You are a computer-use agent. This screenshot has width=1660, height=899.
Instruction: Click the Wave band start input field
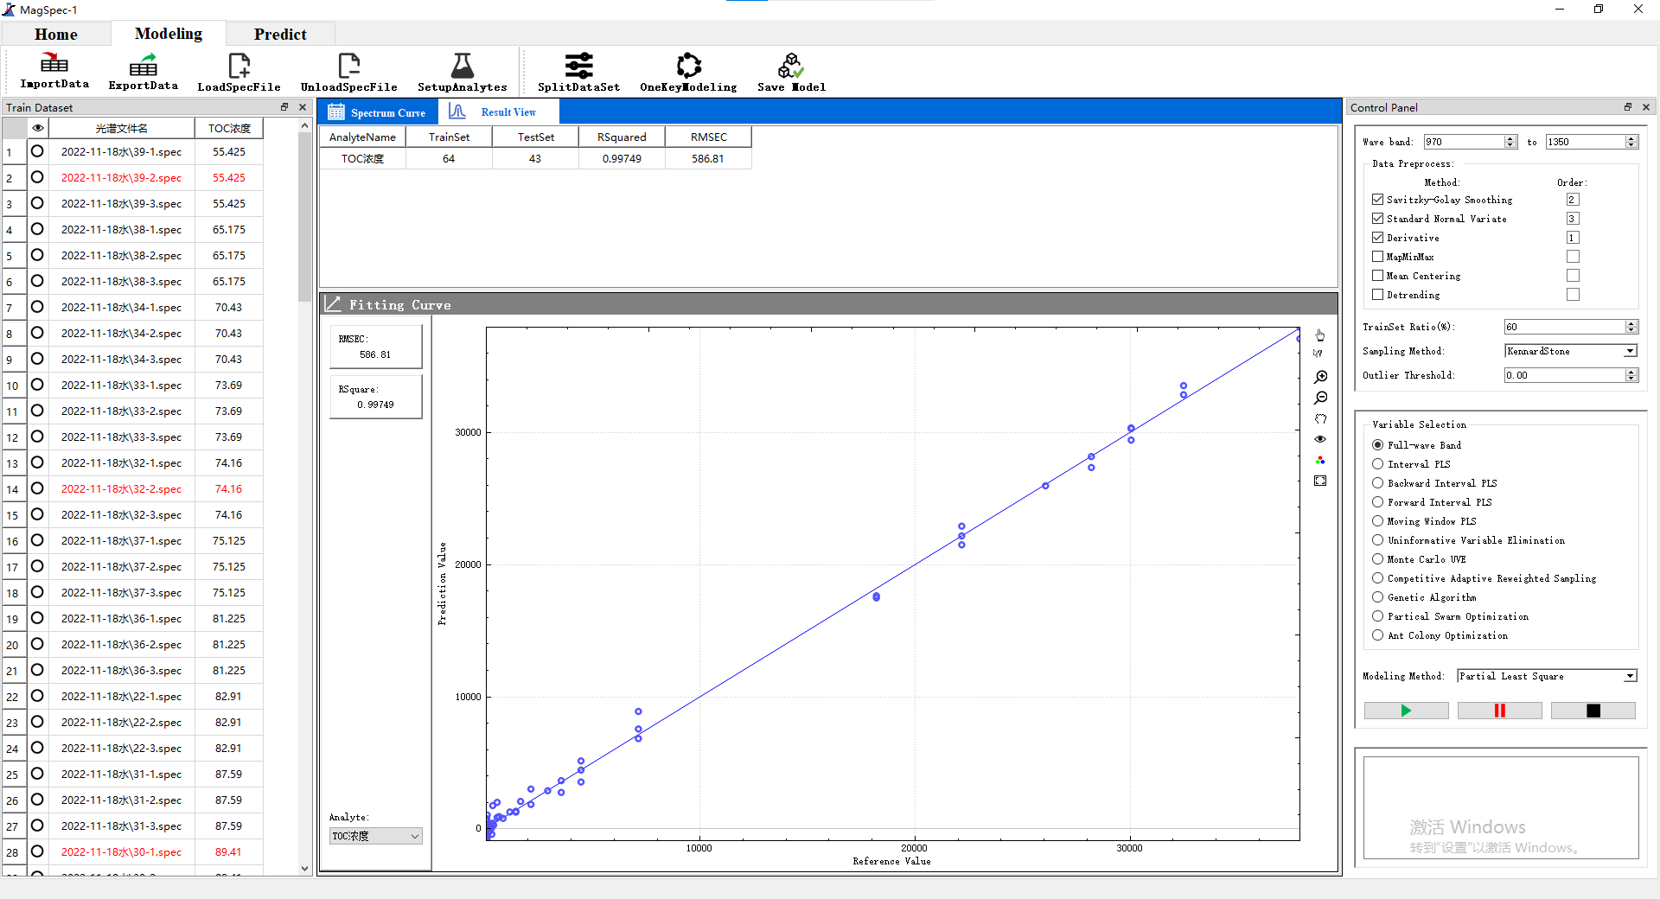[1464, 142]
